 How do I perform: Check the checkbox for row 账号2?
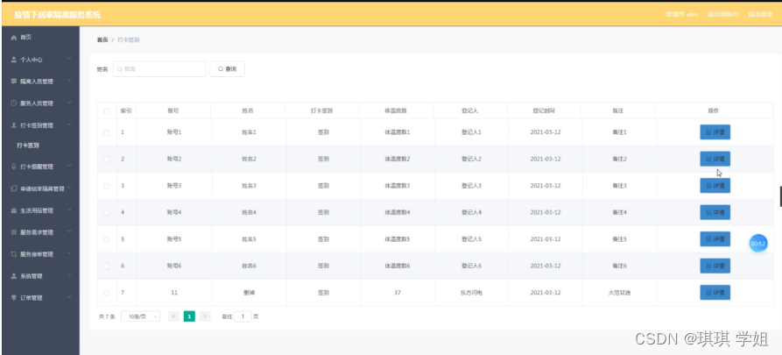tap(107, 159)
